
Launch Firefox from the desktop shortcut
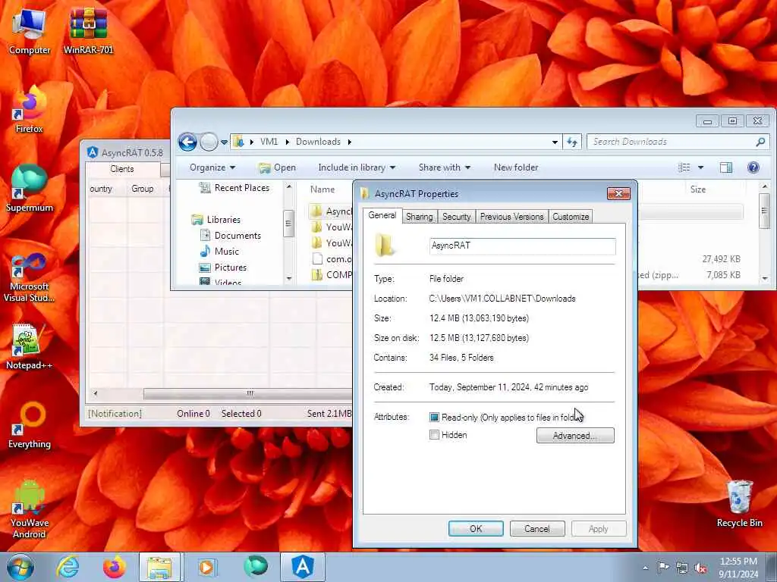pos(30,109)
